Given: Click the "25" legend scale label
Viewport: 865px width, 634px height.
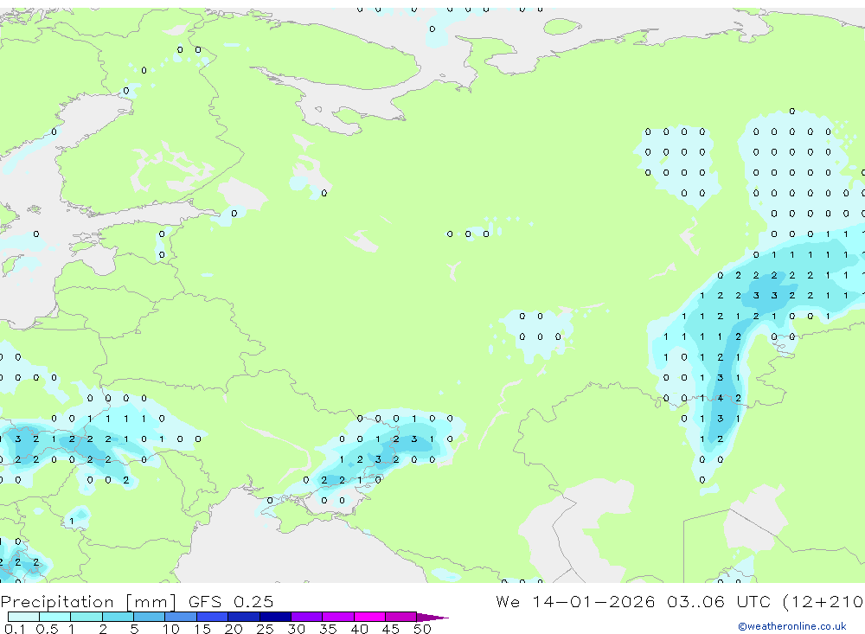Looking at the screenshot, I should point(266,629).
